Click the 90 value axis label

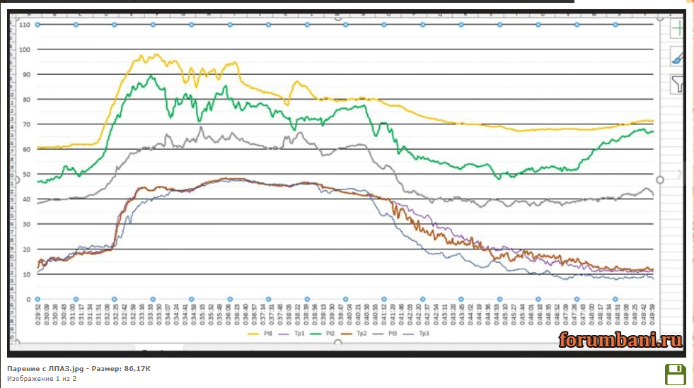(x=27, y=75)
